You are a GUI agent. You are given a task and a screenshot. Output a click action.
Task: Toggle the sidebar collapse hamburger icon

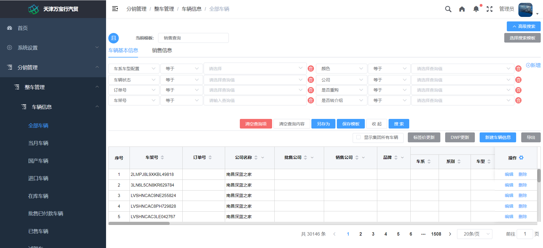pos(115,9)
